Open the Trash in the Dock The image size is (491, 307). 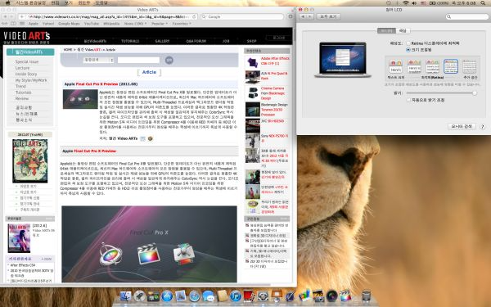pos(366,296)
